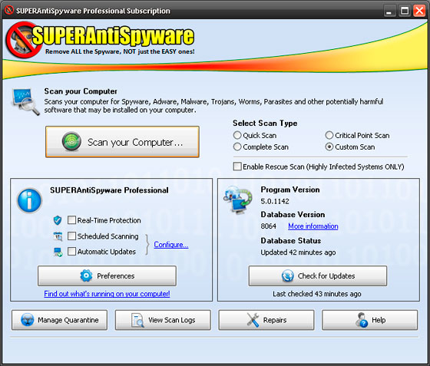Image resolution: width=430 pixels, height=366 pixels.
Task: Click the Check for Updates button
Action: click(318, 275)
